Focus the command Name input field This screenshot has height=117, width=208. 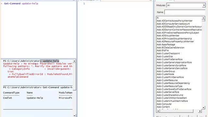pyautogui.click(x=185, y=12)
